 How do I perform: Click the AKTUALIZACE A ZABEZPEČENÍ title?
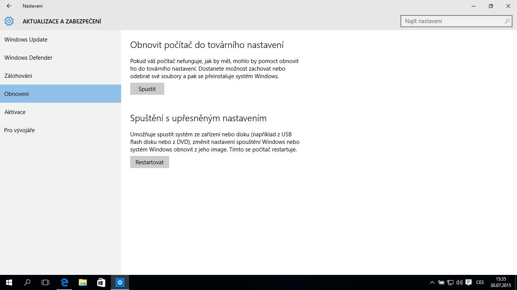click(x=62, y=22)
